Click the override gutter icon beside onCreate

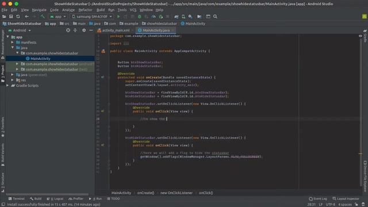102,77
